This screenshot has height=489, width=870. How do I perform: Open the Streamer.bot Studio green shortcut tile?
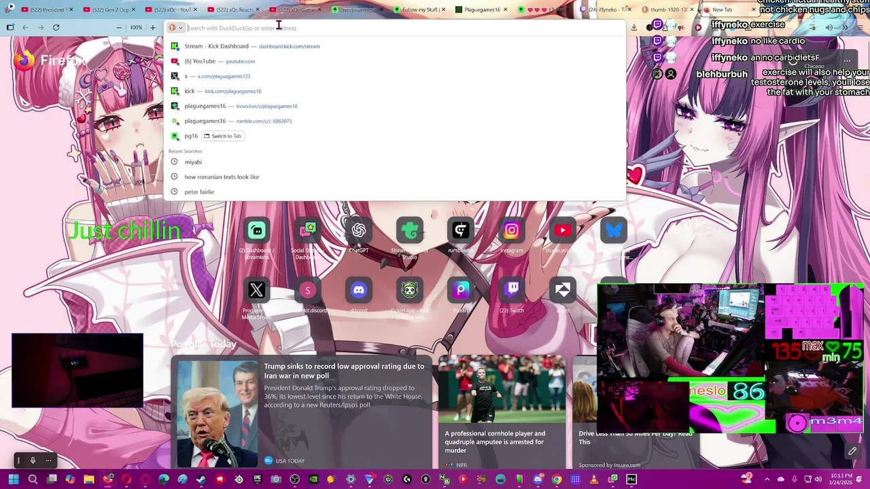point(410,231)
